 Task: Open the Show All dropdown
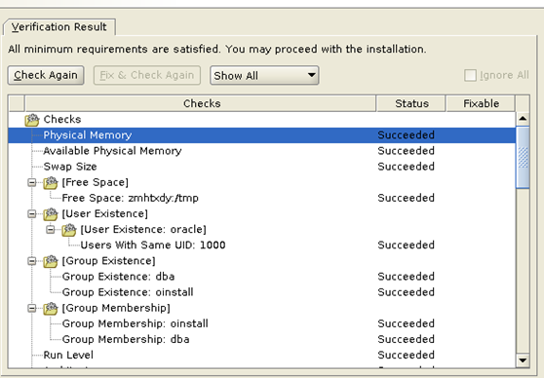pos(264,75)
